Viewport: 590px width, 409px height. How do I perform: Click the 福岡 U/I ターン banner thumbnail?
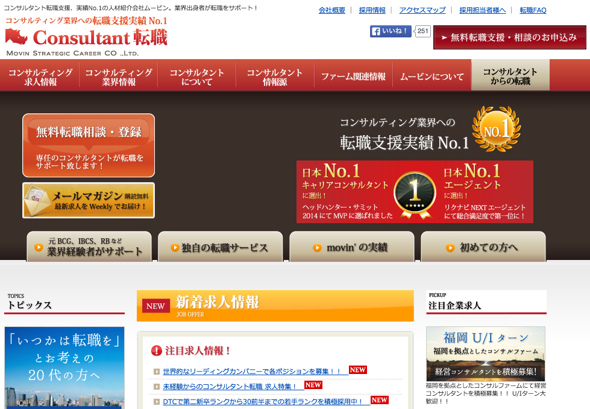coord(485,354)
